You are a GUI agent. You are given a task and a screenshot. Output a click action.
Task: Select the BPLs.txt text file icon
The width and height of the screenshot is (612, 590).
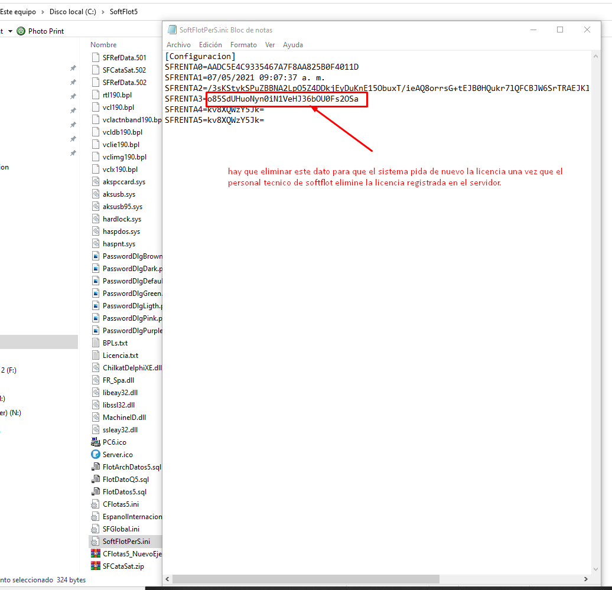[96, 343]
